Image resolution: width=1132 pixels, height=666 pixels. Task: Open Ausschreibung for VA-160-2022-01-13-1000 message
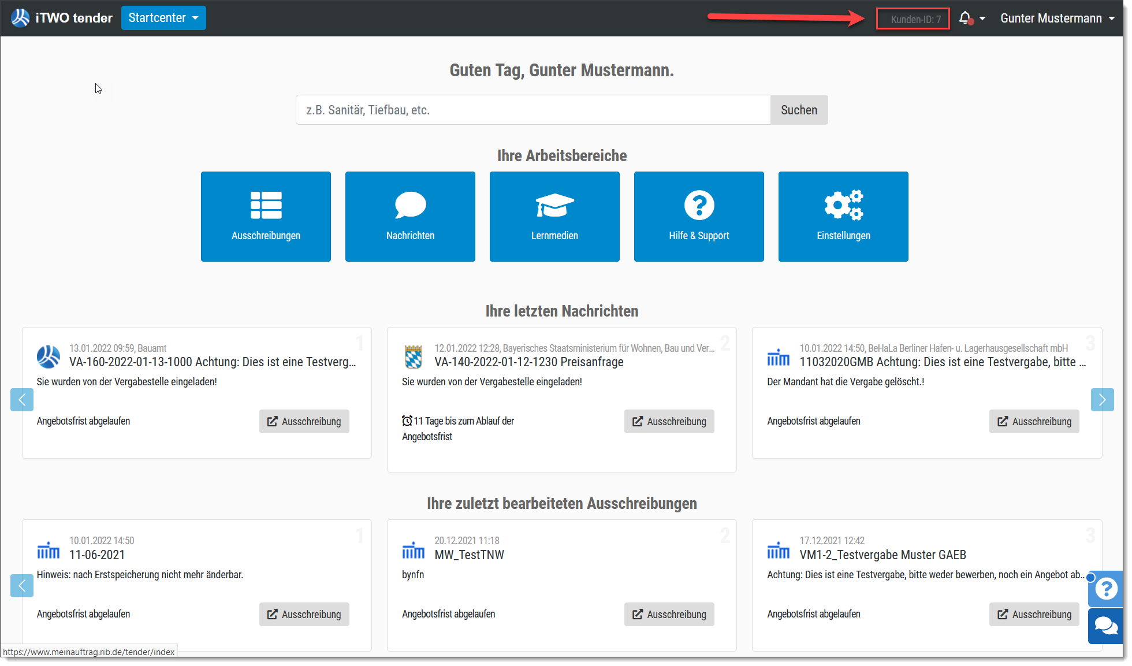tap(304, 422)
